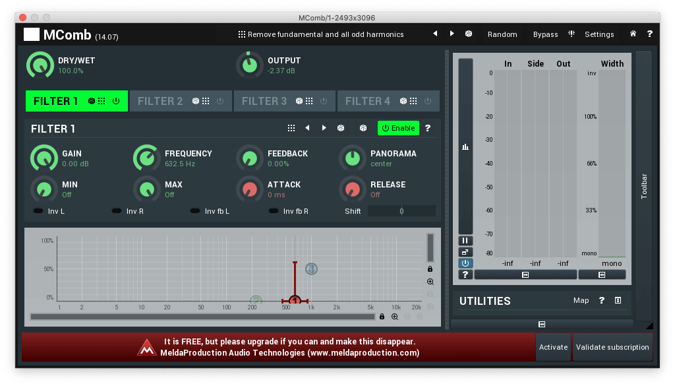Zoom in the graph vertically
Image resolution: width=675 pixels, height=386 pixels.
430,282
